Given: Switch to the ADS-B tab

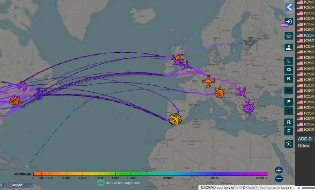Looking at the screenshot, I should [304, 139].
